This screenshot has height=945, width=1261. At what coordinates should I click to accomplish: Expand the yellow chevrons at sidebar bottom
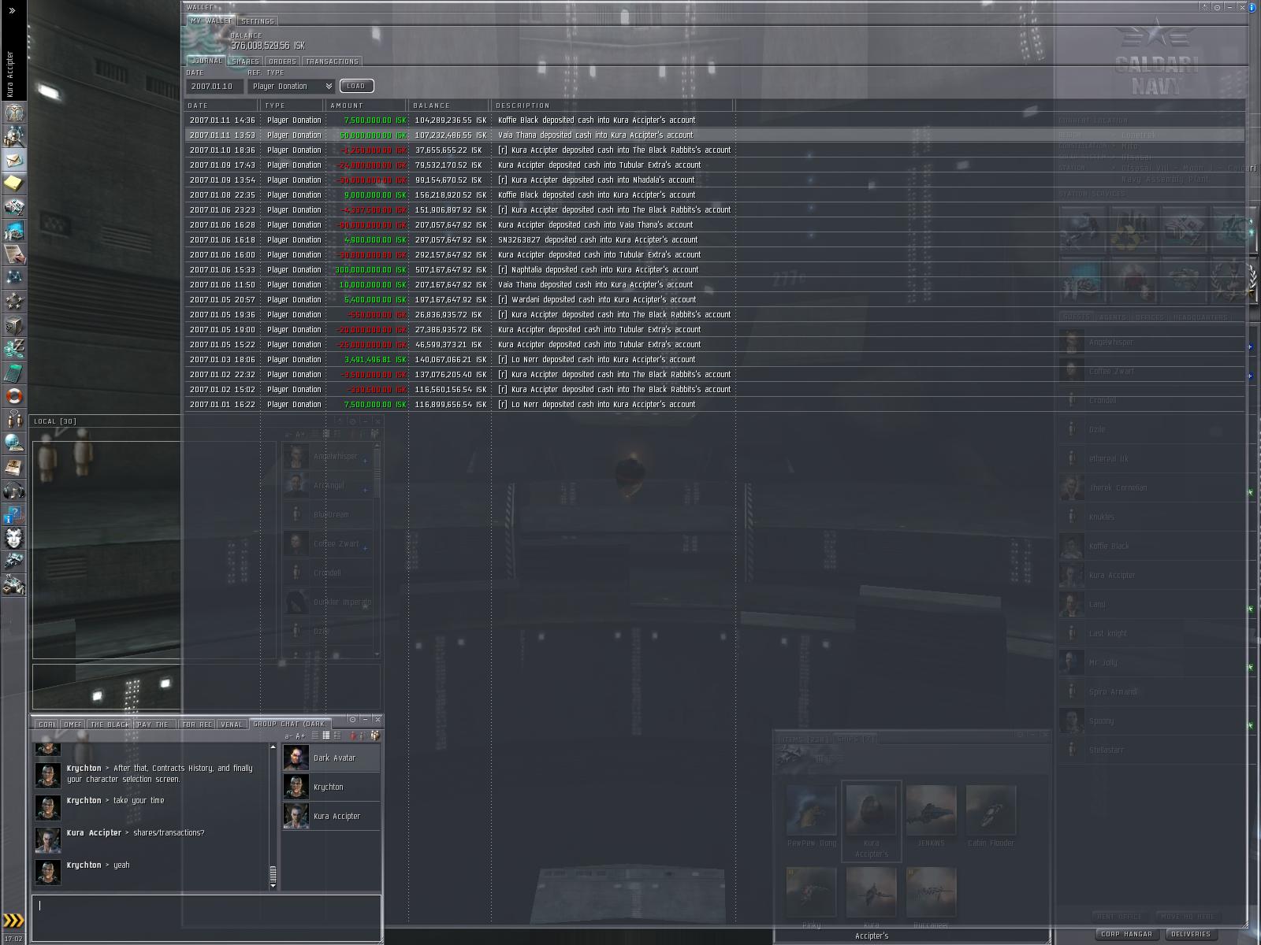pyautogui.click(x=13, y=920)
